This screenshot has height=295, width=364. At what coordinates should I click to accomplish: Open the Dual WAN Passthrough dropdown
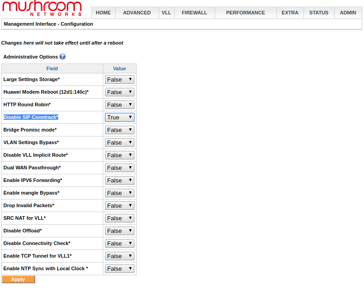(x=120, y=168)
